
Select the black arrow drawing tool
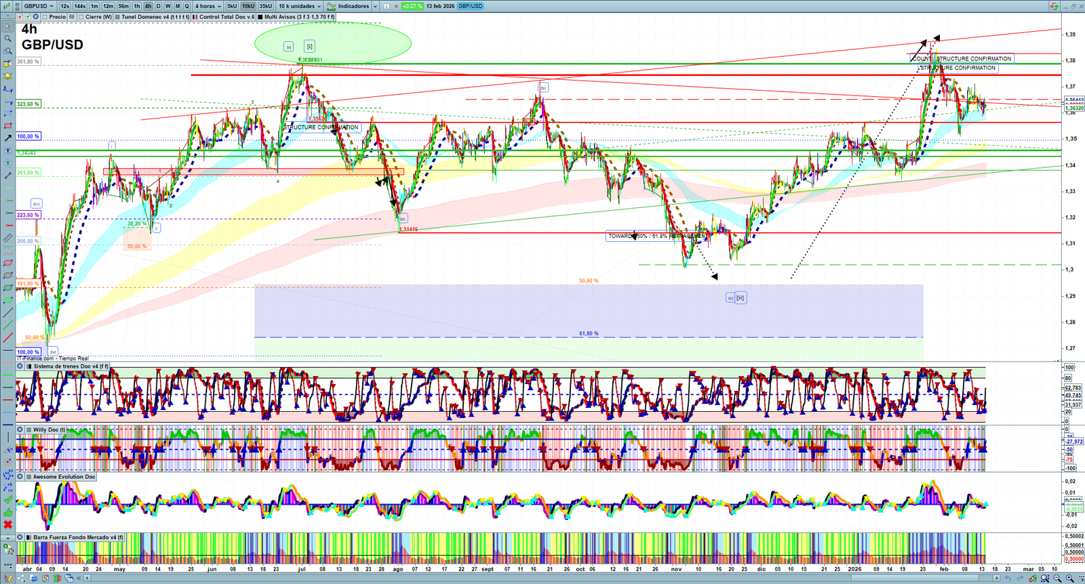[7, 138]
